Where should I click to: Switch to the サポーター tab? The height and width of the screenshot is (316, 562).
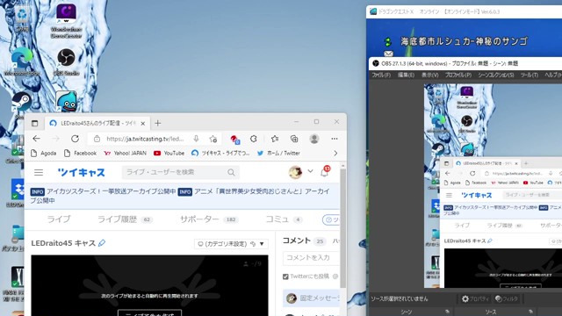(x=209, y=219)
